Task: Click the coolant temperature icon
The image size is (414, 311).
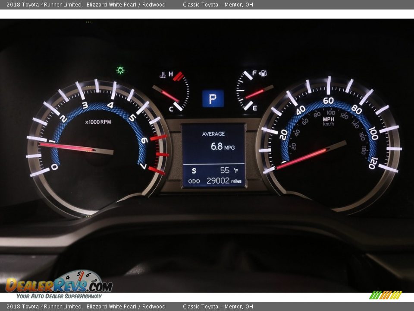Action: coord(163,75)
